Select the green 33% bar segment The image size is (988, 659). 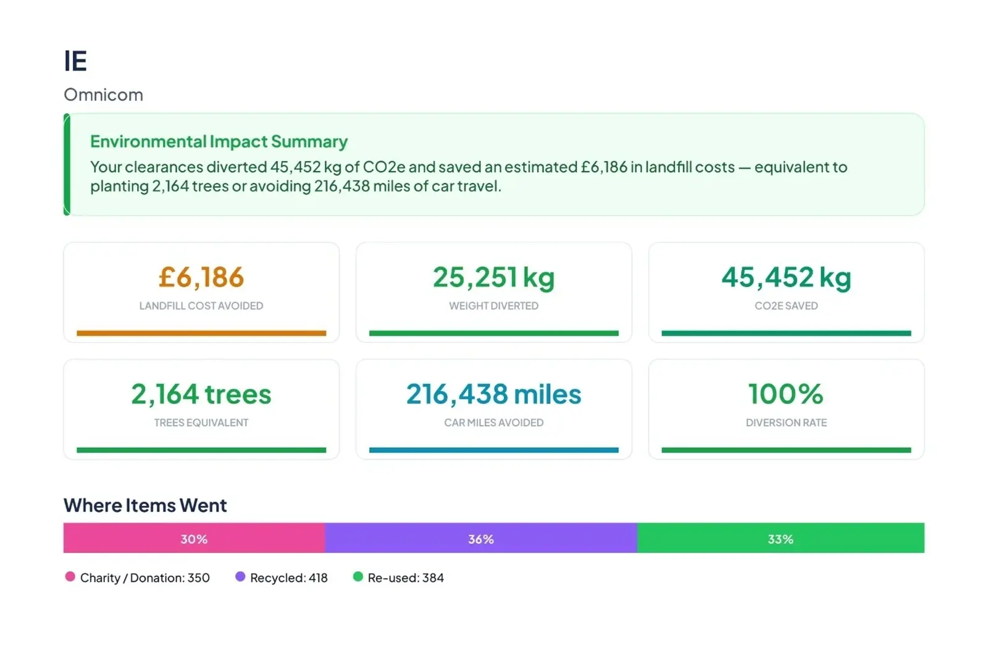tap(781, 538)
